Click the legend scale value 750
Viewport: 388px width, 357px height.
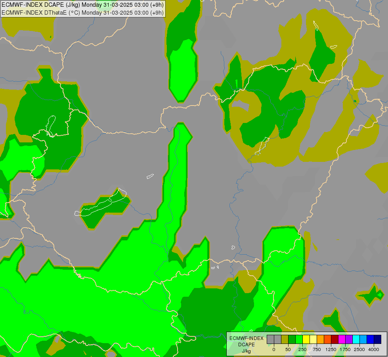[x=317, y=349]
